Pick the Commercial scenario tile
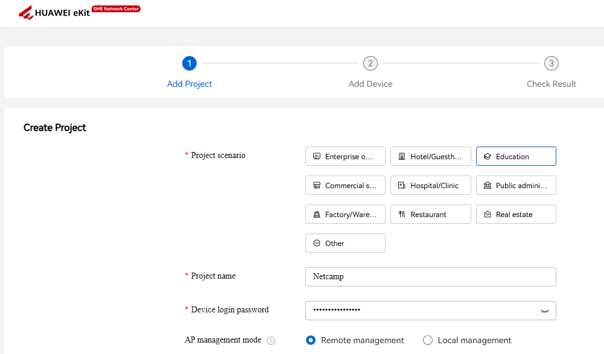This screenshot has width=604, height=354. (345, 185)
